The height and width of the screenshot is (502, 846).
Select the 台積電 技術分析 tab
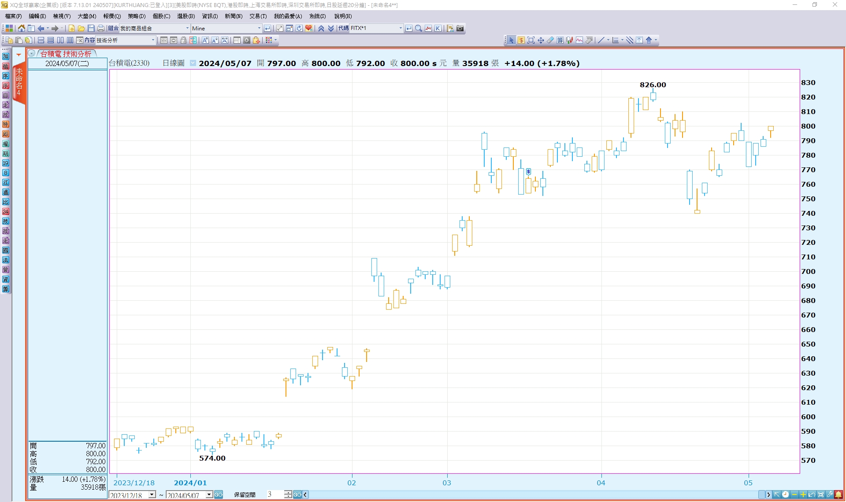[65, 54]
